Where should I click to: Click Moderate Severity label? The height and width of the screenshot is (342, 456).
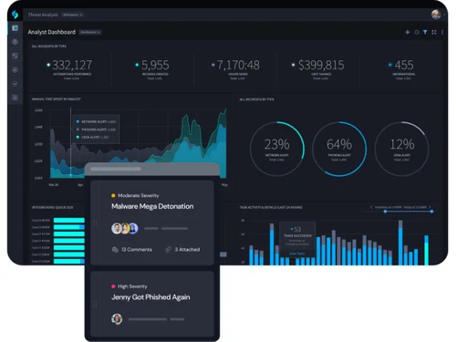139,195
